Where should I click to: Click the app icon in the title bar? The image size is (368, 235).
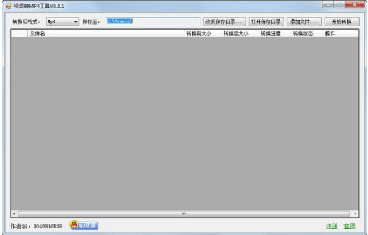point(8,6)
